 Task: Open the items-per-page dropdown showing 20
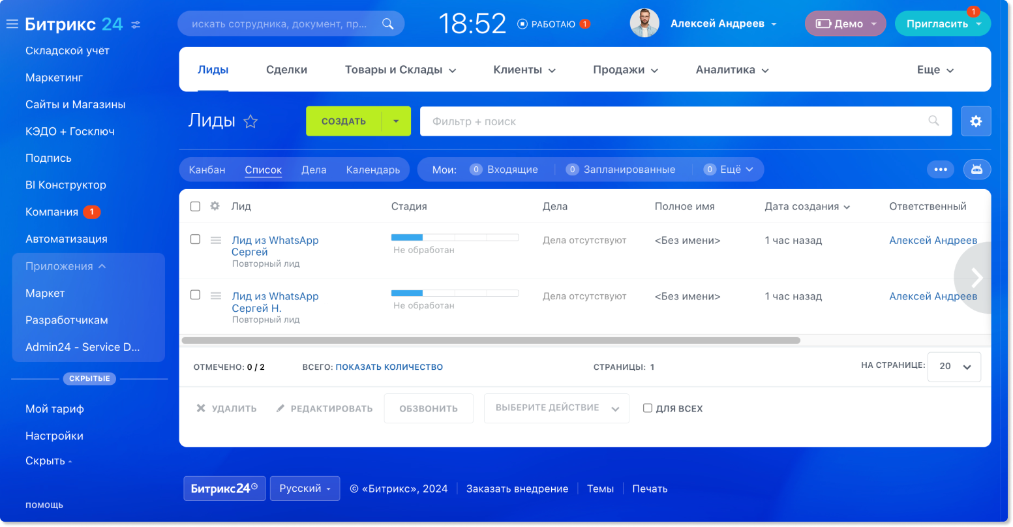coord(954,367)
